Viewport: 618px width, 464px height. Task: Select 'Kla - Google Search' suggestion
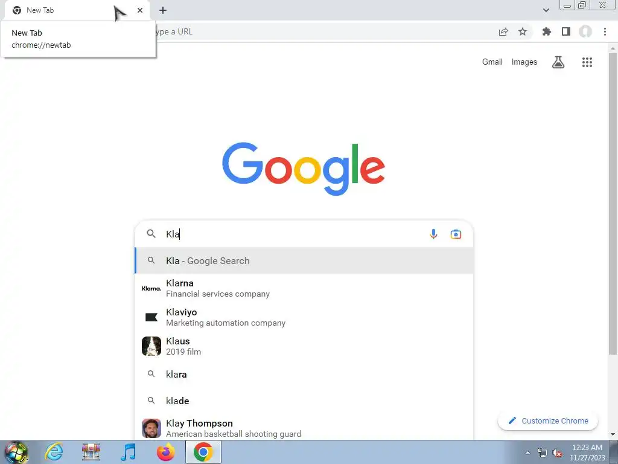coord(304,261)
